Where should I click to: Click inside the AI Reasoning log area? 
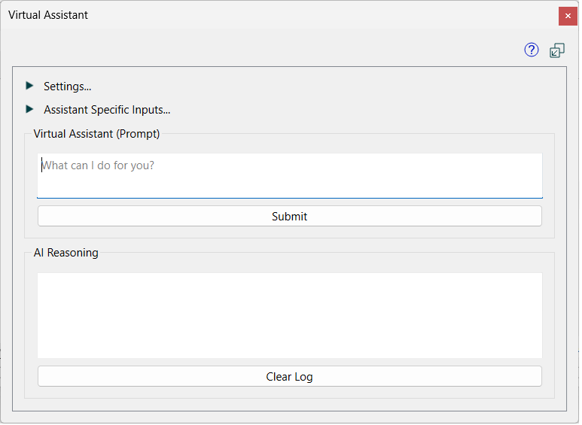pyautogui.click(x=291, y=317)
